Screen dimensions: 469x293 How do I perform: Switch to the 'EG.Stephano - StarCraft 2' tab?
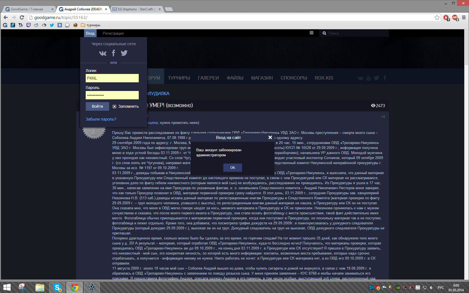137,9
